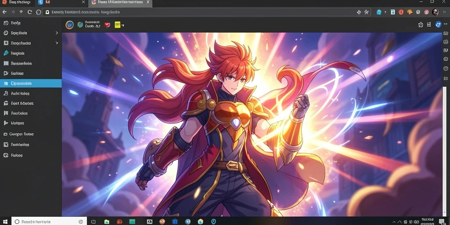The height and width of the screenshot is (225, 450).
Task: Open File Explorer from the taskbar
Action: pos(107,221)
